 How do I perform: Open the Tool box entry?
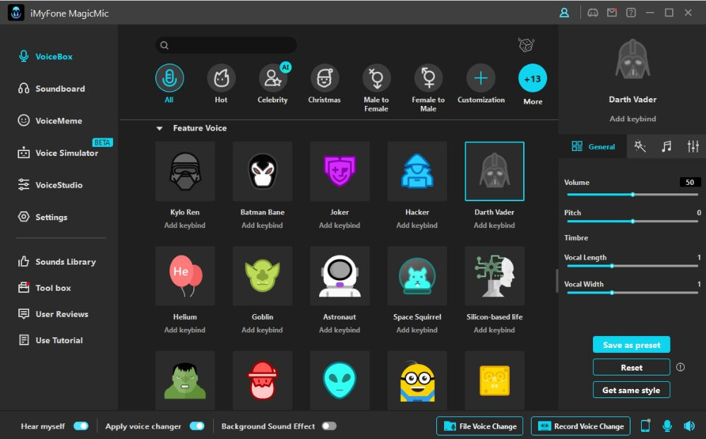44,288
